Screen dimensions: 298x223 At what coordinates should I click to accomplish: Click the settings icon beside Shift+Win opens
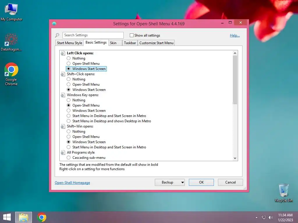click(63, 126)
